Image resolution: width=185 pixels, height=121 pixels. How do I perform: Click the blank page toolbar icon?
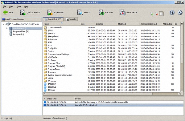[161, 14]
